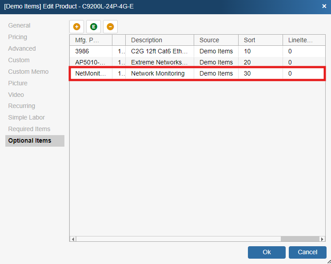Select the Network Monitoring row
Viewport: 331px width, 264px height.
coord(158,73)
